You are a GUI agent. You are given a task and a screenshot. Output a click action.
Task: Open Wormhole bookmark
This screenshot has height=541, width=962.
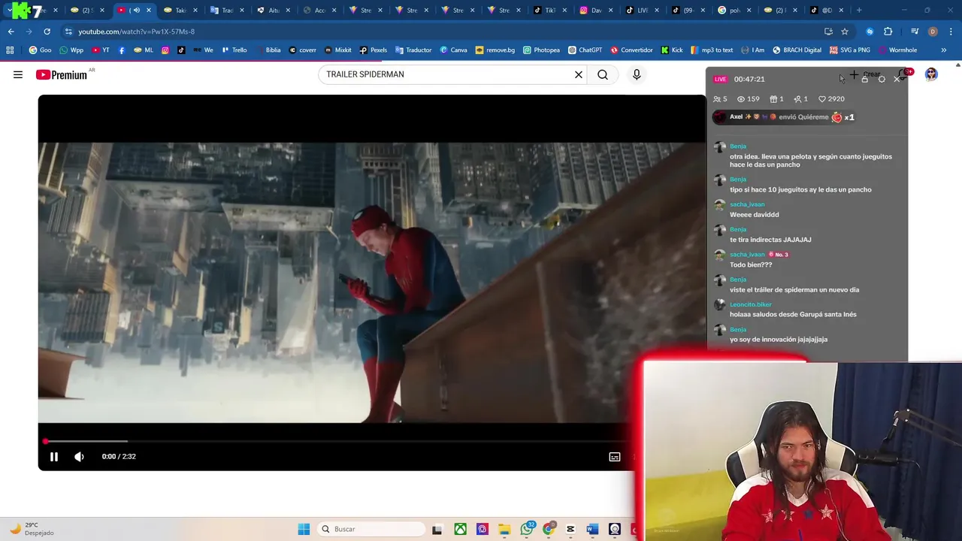(x=897, y=50)
